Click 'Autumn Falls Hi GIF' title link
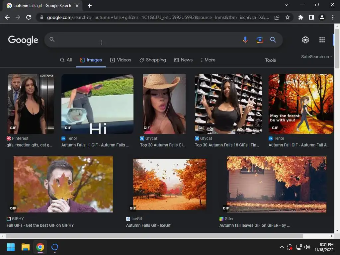Image resolution: width=340 pixels, height=255 pixels. (x=95, y=145)
